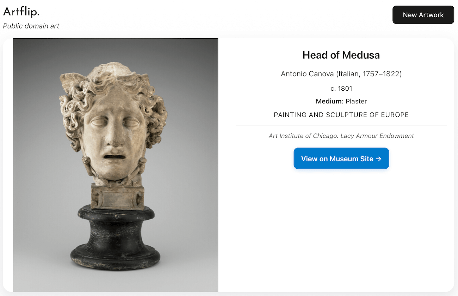Click the "Art Institute of Chicago" credit text

(x=303, y=136)
